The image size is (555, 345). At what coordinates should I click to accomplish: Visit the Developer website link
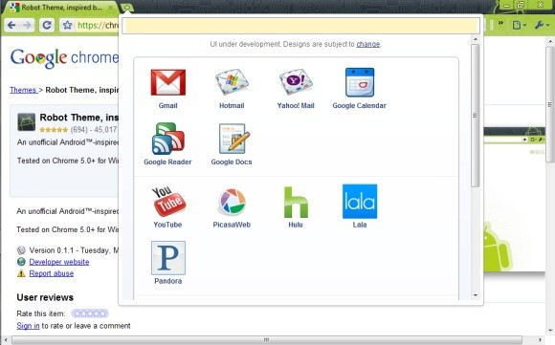(x=59, y=262)
